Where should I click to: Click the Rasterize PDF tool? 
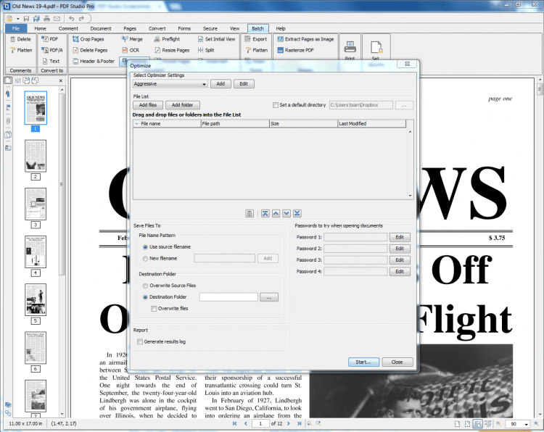click(x=295, y=50)
